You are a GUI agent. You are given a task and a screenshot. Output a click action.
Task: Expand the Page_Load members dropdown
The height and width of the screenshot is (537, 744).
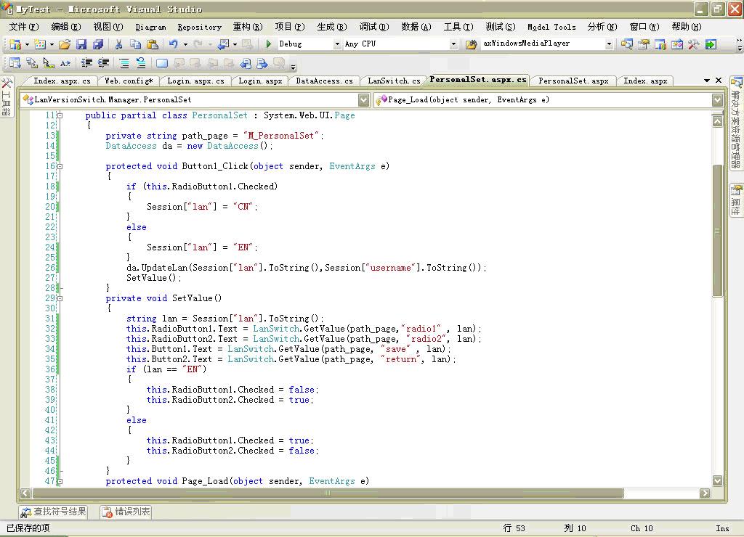point(717,99)
